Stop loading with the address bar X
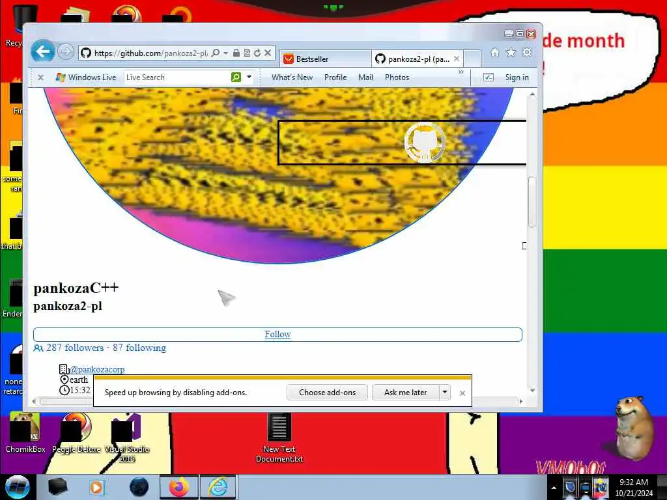 [x=268, y=53]
